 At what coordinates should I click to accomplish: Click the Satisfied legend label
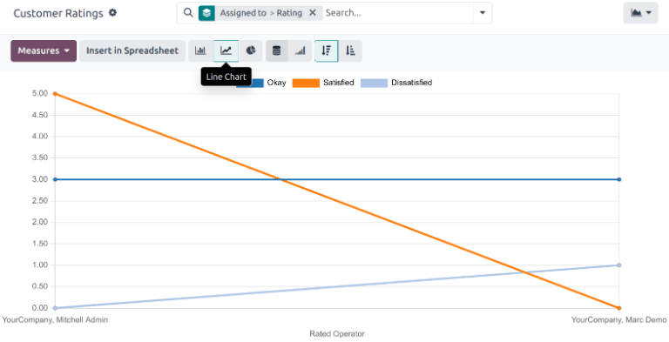(338, 83)
